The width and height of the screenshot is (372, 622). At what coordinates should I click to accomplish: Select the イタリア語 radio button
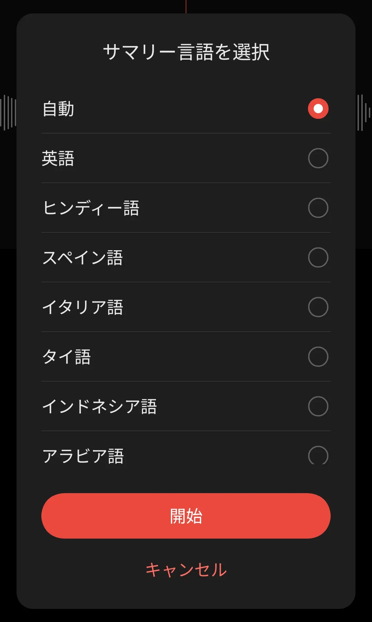coord(318,307)
